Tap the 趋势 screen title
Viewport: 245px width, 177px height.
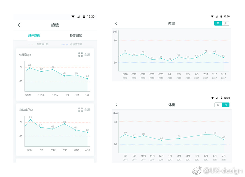(55, 25)
